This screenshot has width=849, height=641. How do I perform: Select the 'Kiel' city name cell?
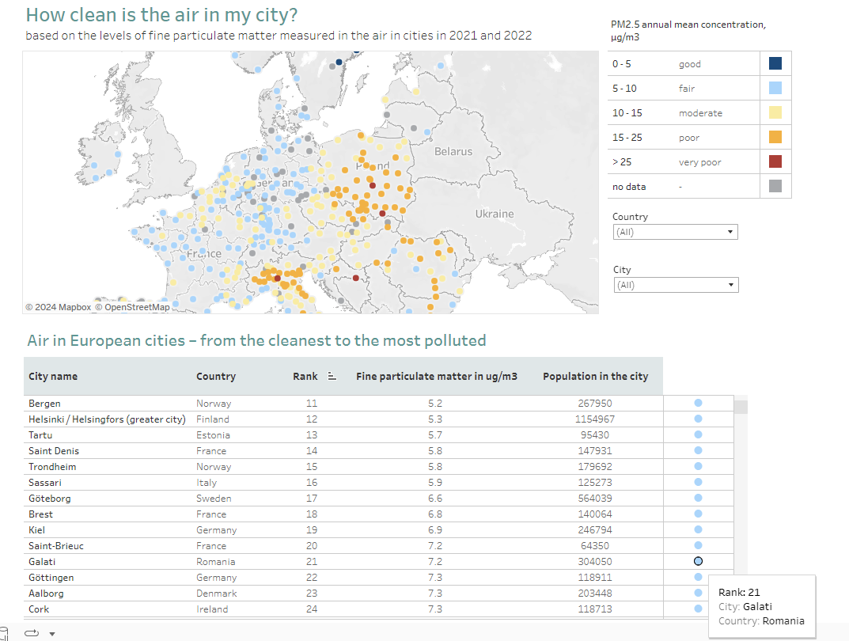click(37, 530)
